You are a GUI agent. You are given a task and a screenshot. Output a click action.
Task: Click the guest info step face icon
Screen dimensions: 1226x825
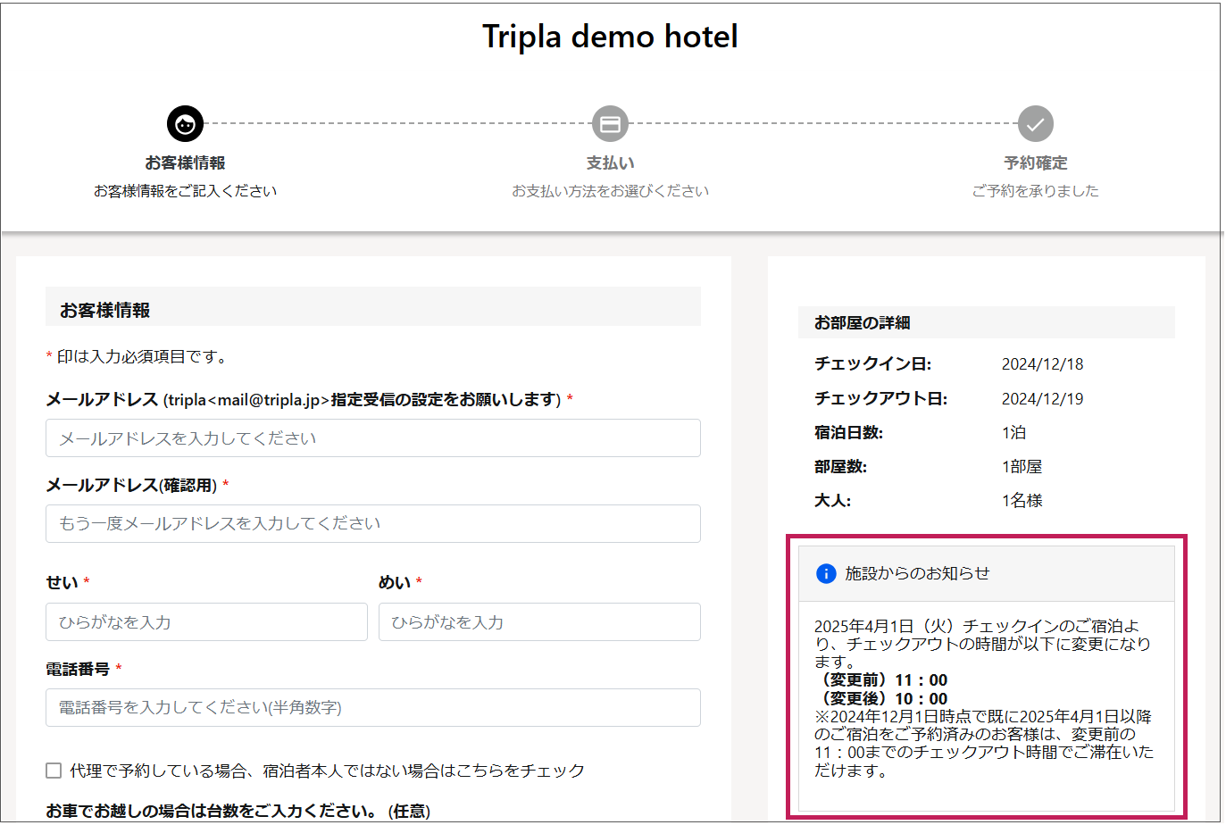185,124
